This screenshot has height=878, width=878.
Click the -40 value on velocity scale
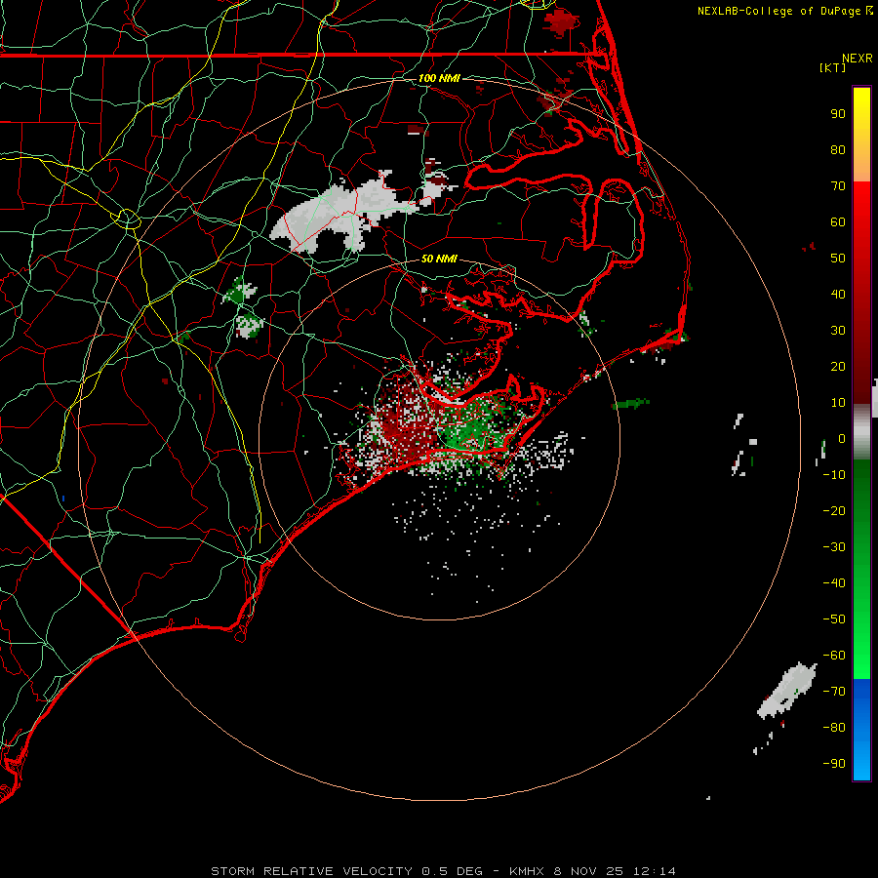point(834,583)
